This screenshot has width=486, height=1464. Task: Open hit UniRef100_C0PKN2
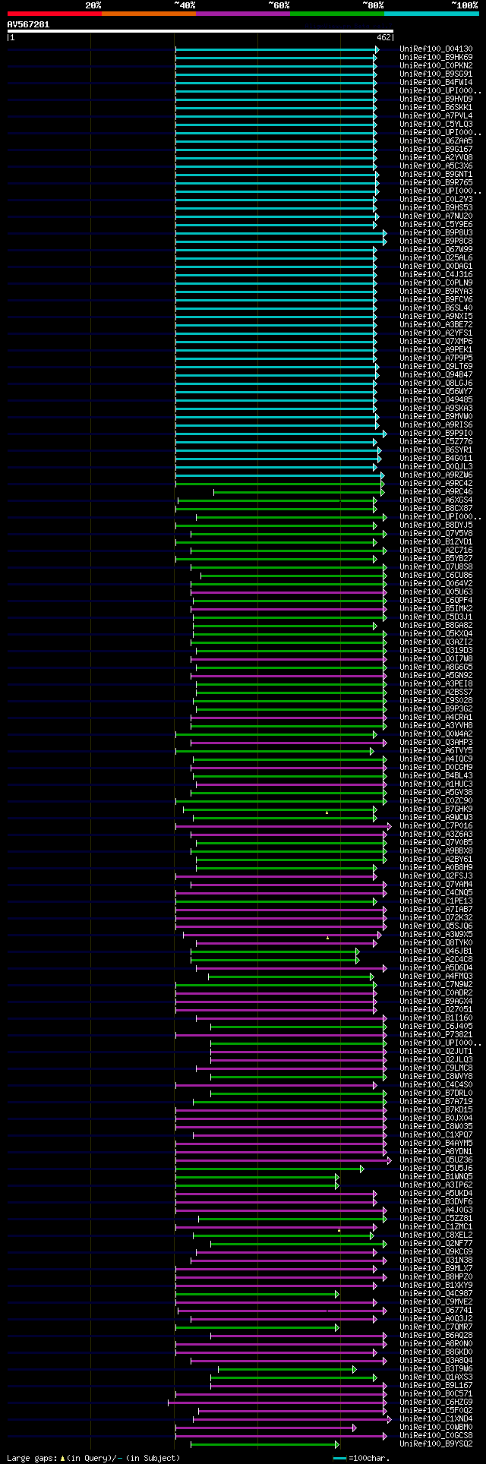(x=436, y=65)
